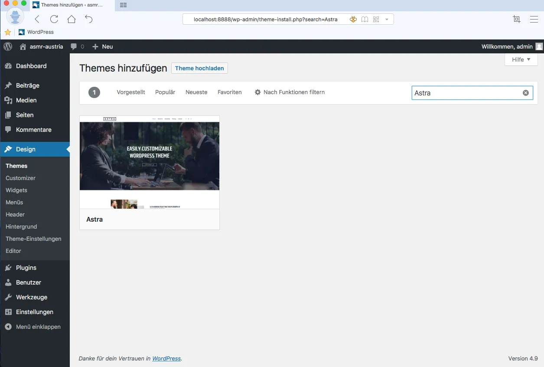Open Themes submenu item
The width and height of the screenshot is (544, 367).
click(x=16, y=166)
